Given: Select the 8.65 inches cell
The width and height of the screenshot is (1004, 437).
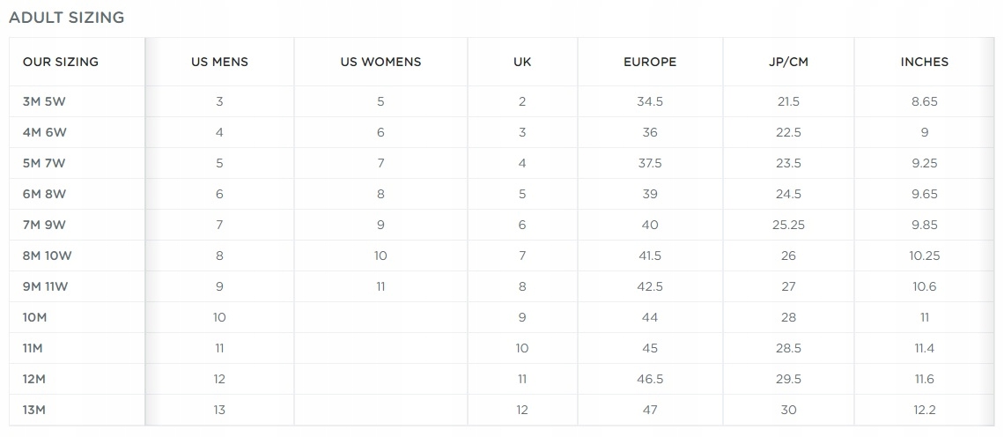Looking at the screenshot, I should pos(925,101).
